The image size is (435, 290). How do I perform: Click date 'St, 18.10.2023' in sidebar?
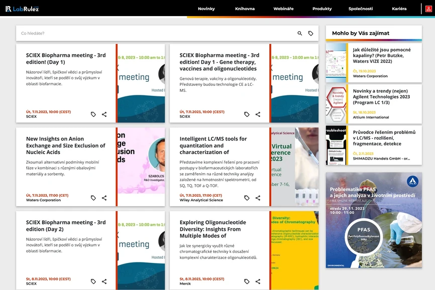(364, 112)
